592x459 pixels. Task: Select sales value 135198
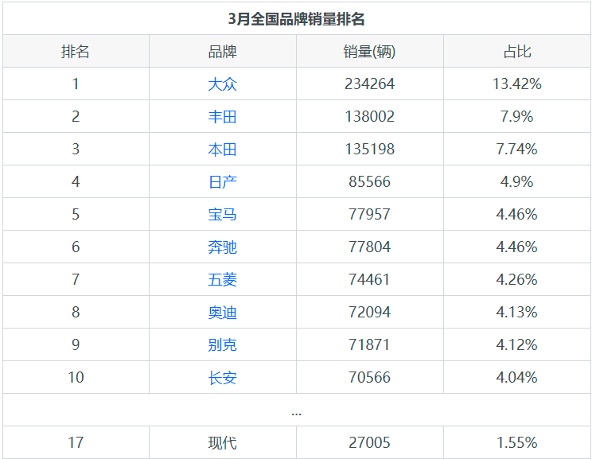coord(370,149)
